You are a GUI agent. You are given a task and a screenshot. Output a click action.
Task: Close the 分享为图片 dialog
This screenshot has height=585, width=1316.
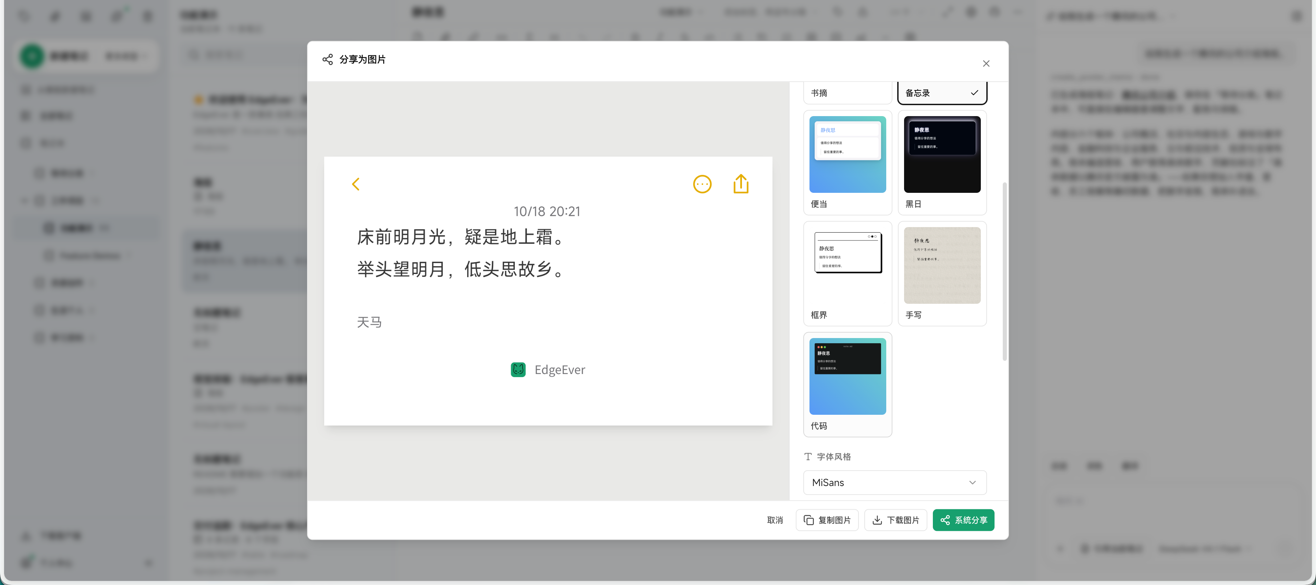[x=986, y=63]
